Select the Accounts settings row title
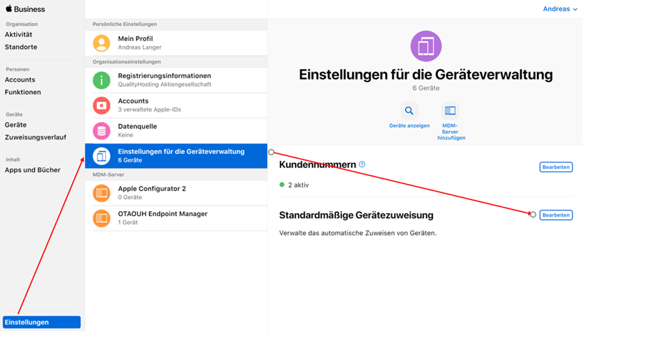This screenshot has height=347, width=659. pos(133,101)
